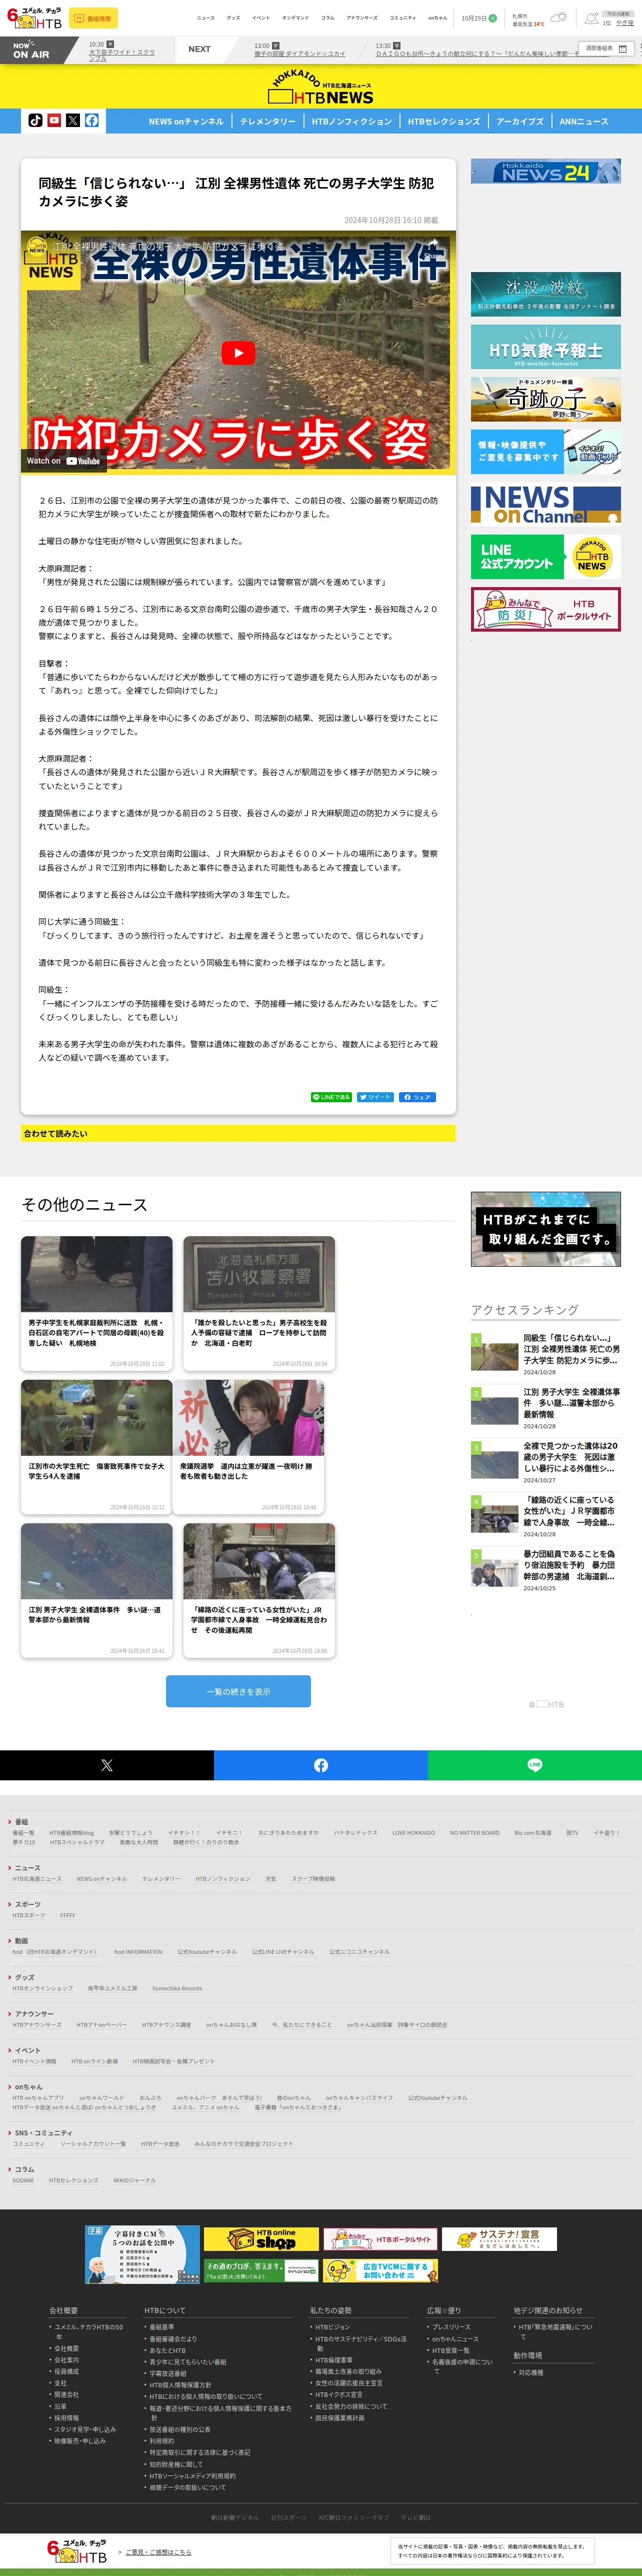Viewport: 642px width, 2576px height.
Task: Click the Facebook シェア button under the article
Action: [x=417, y=1097]
